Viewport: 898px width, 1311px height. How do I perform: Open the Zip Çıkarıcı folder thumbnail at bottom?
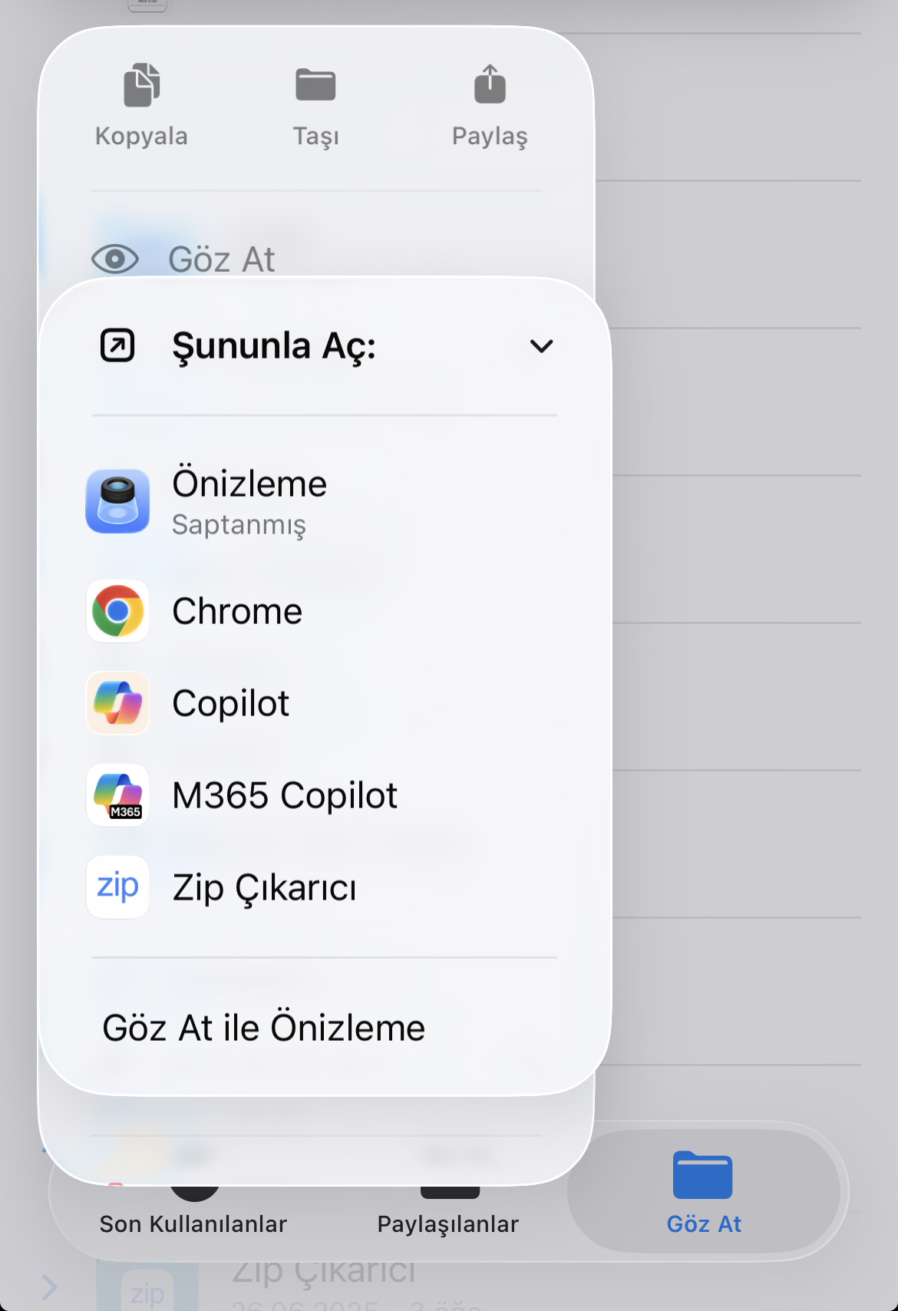(x=147, y=1286)
